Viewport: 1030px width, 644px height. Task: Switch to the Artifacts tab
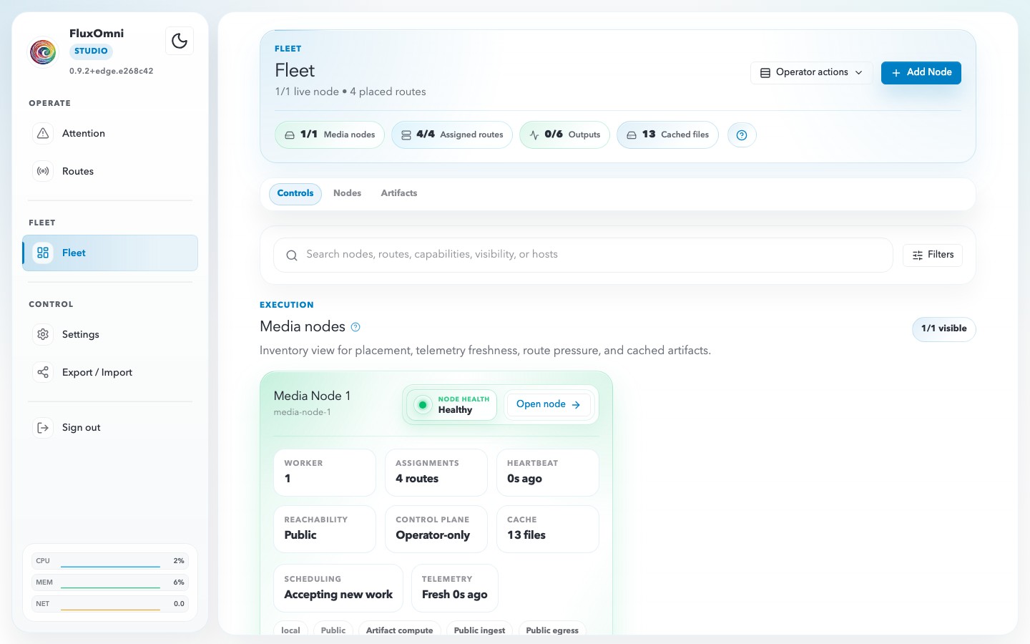[x=399, y=193]
